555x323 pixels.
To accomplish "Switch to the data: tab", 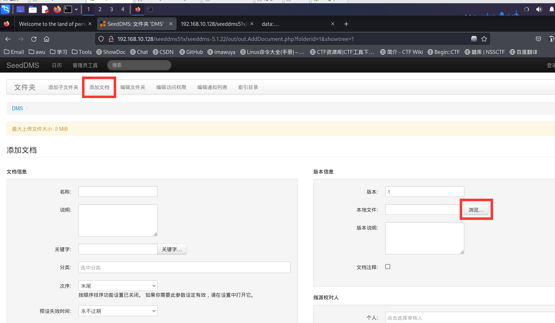I will (270, 24).
